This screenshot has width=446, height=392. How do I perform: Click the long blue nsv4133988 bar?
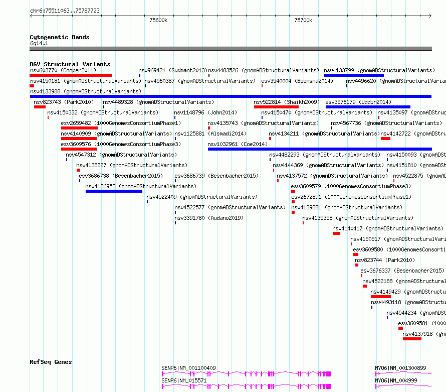pyautogui.click(x=231, y=96)
